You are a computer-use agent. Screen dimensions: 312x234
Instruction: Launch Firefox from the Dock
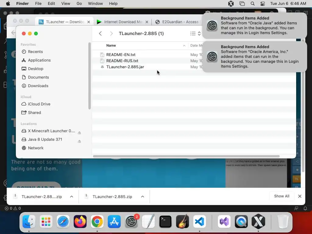point(80,222)
